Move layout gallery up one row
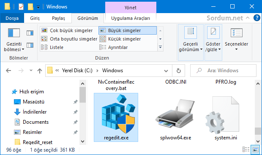Screen dimensions: 262x155 pyautogui.click(x=160, y=30)
